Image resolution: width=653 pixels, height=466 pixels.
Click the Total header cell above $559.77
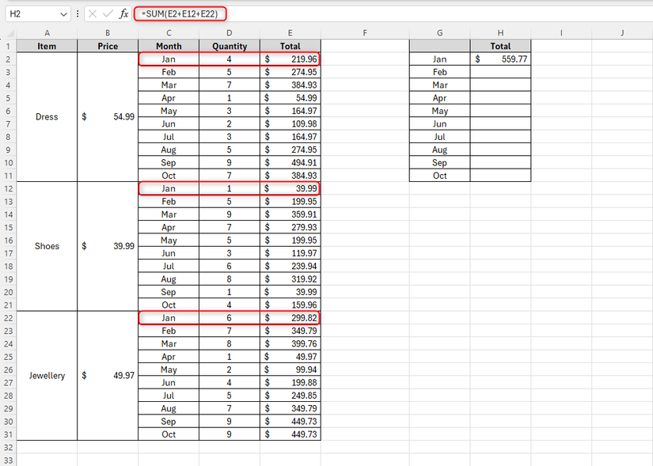pos(500,46)
